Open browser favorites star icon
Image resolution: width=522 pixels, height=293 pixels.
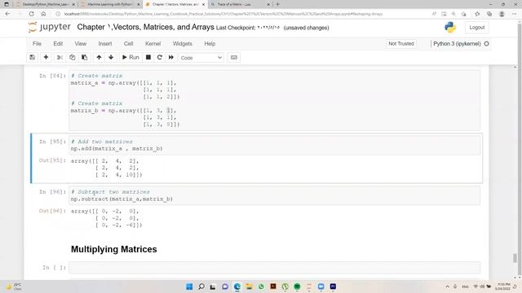[x=477, y=14]
